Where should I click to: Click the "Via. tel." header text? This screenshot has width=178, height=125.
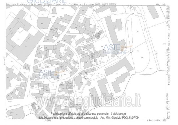coord(161,4)
